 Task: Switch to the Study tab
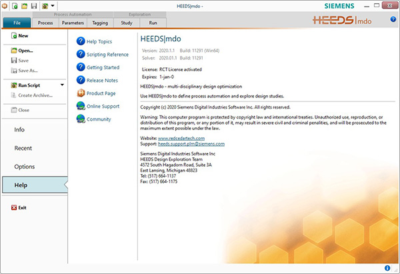point(127,23)
